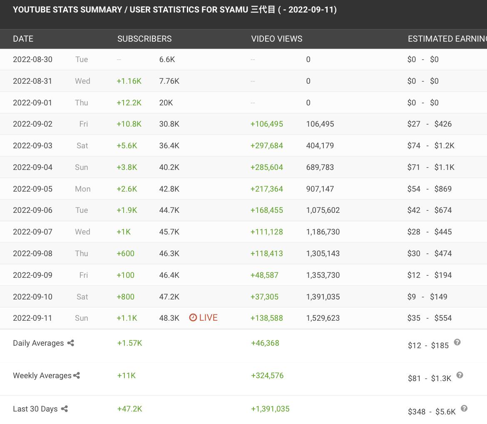This screenshot has width=487, height=424.
Task: Click the ESTIMATED EARNINGS column header
Action: (x=447, y=39)
